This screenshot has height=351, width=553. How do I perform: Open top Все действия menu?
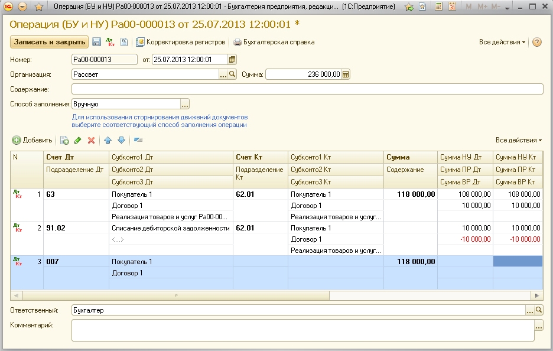(502, 42)
